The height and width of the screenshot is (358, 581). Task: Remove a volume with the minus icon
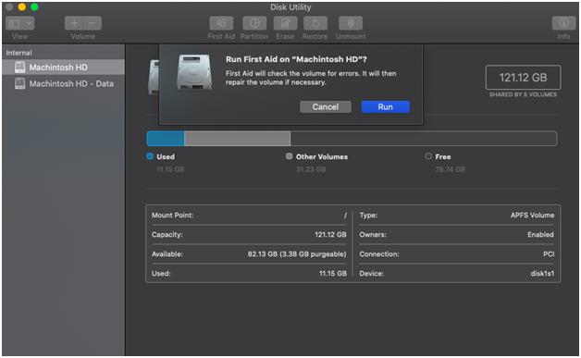coord(93,23)
